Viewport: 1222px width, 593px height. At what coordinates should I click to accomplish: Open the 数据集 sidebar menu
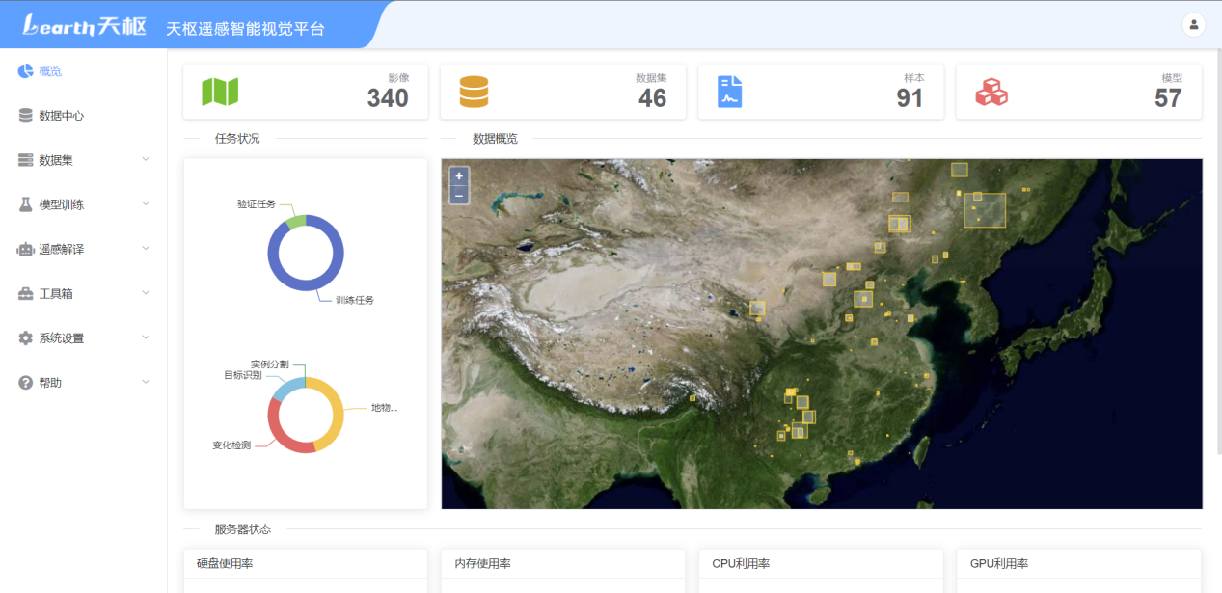point(83,160)
